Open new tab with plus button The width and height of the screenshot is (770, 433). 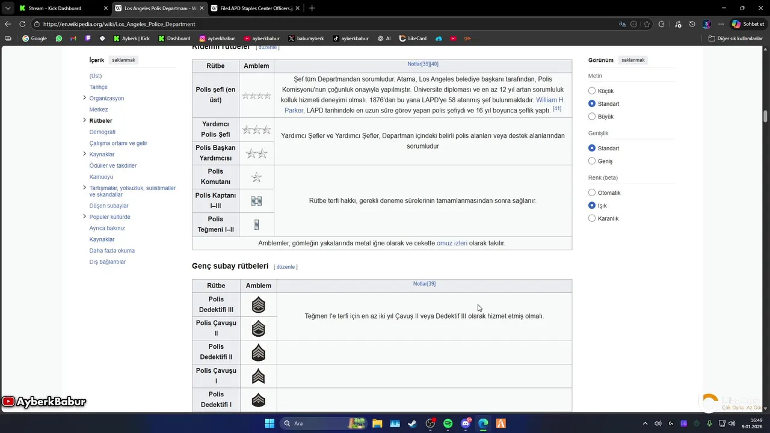click(x=312, y=8)
